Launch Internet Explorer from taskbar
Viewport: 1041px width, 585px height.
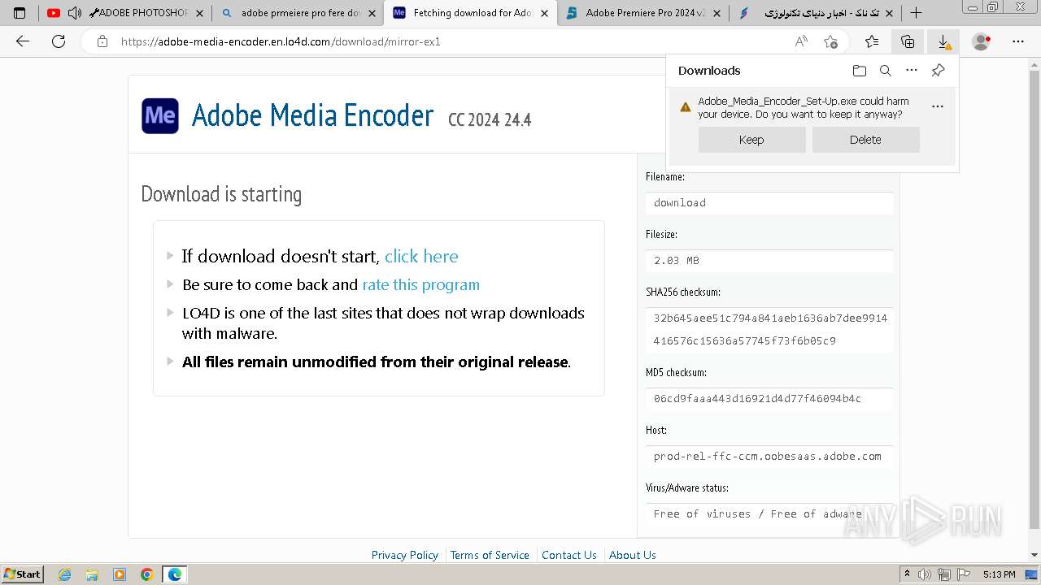[x=65, y=574]
